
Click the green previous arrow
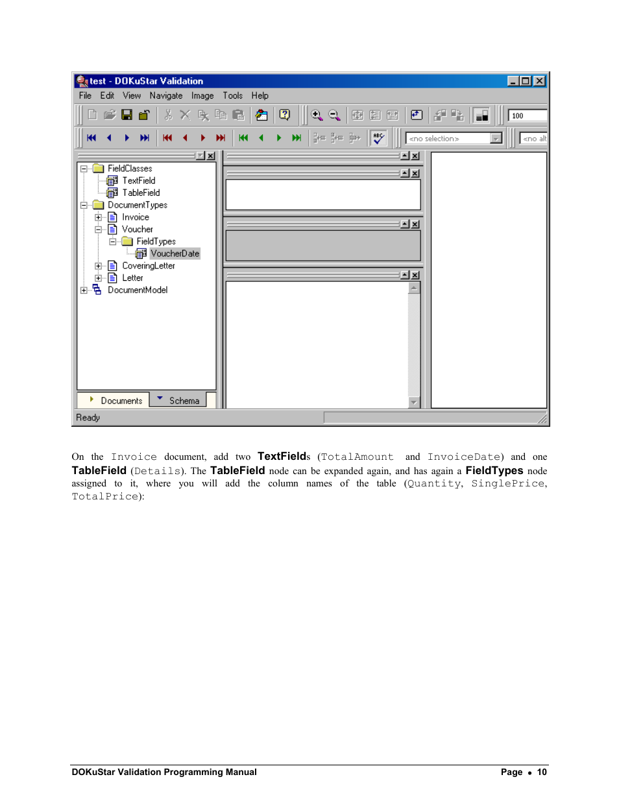pyautogui.click(x=261, y=137)
